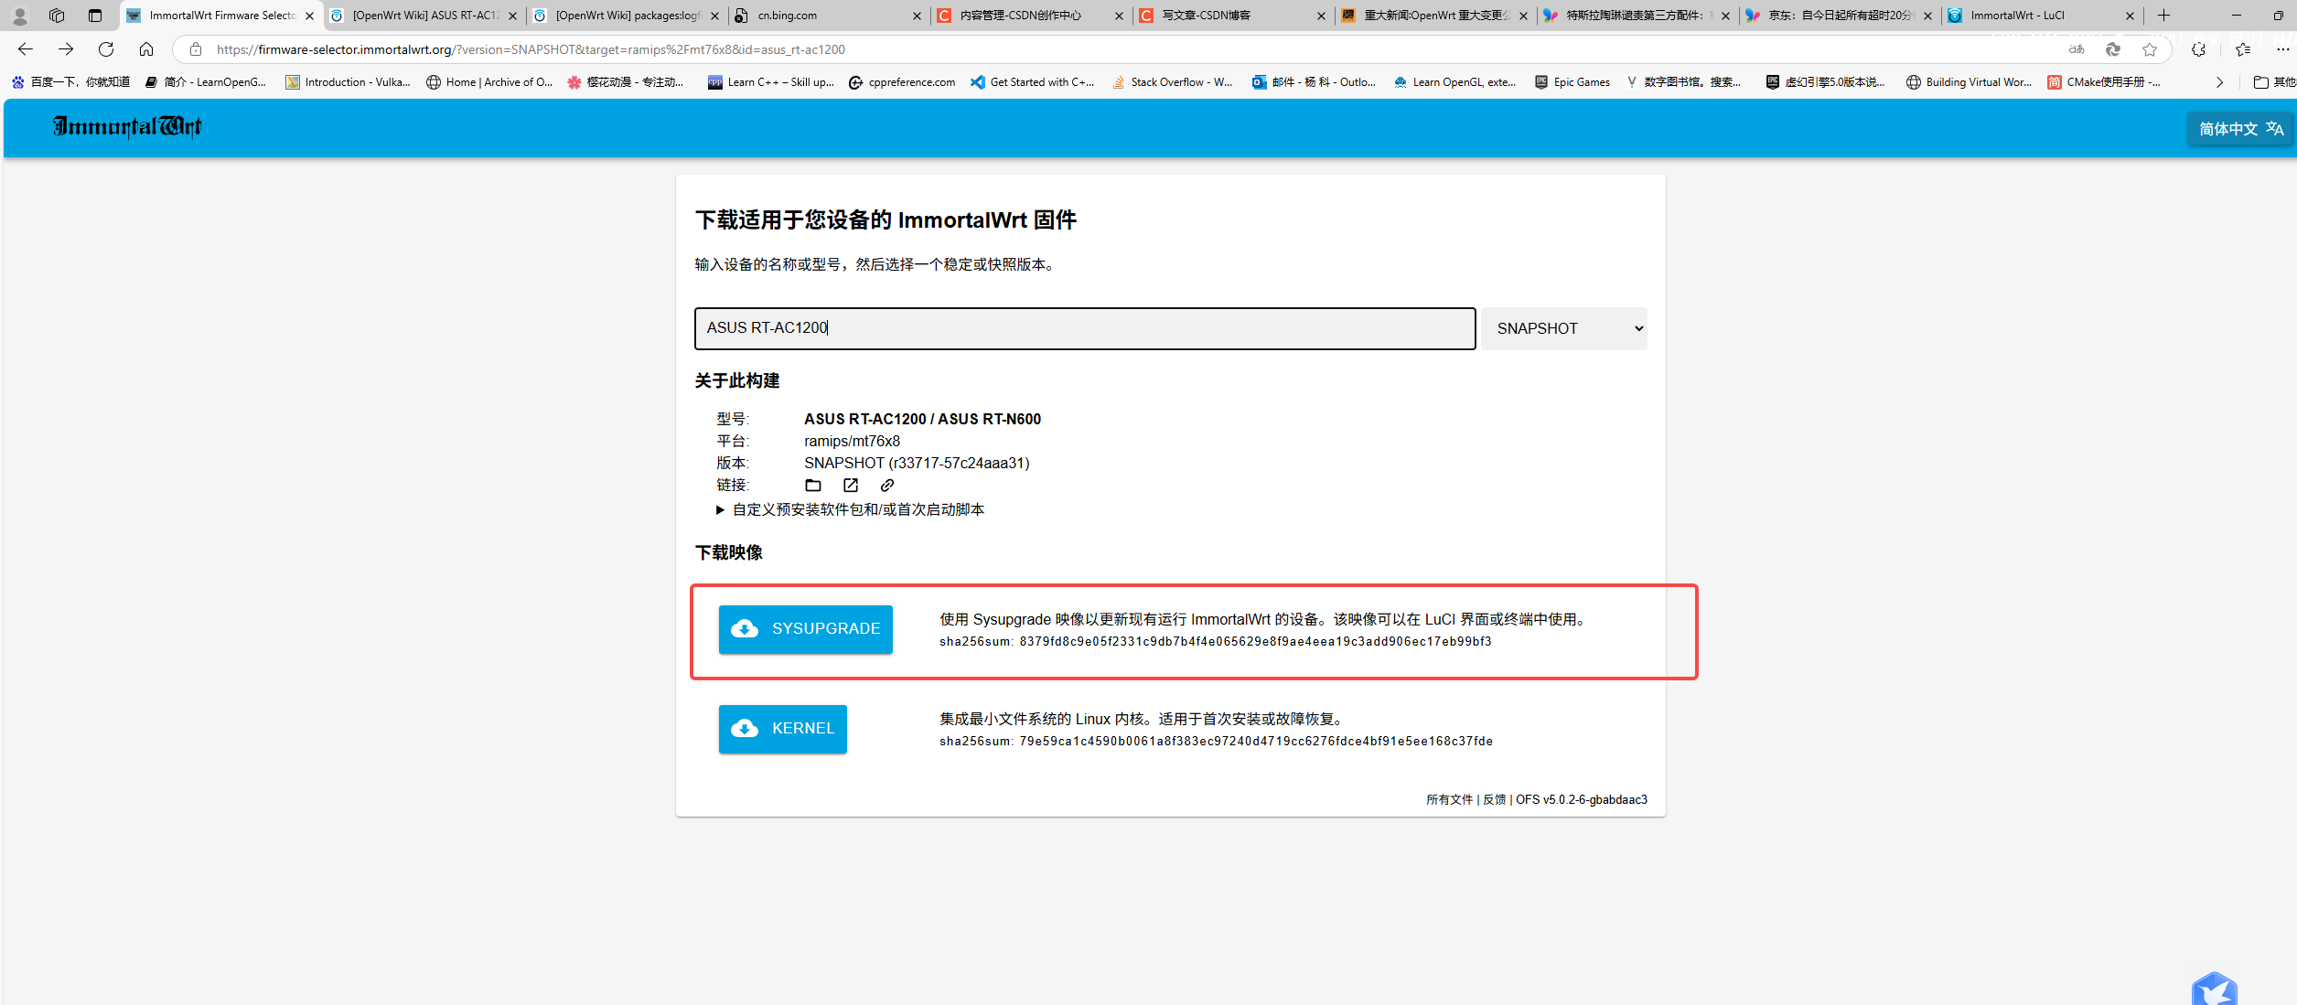
Task: Add page to favorites star icon
Action: click(2150, 49)
